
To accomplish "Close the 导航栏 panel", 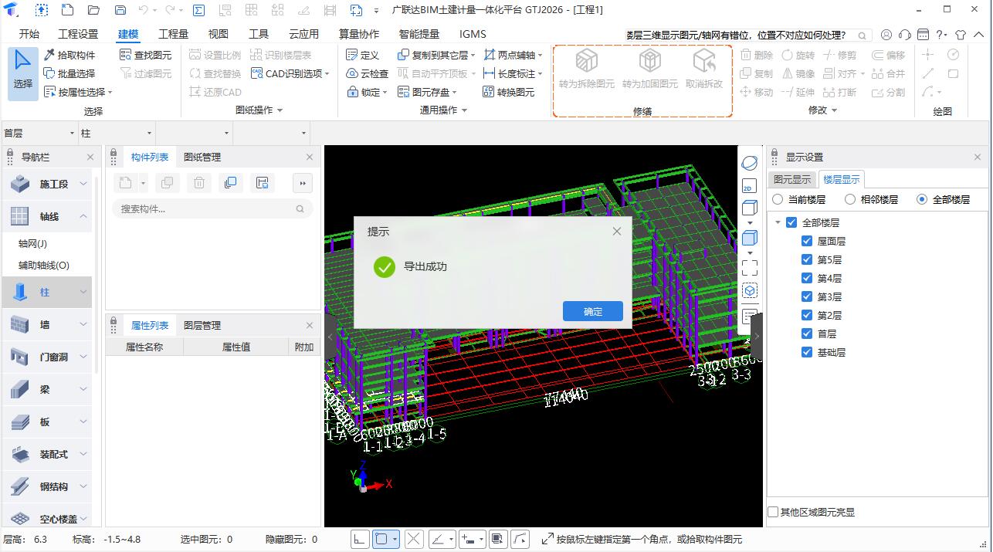I will (x=90, y=157).
